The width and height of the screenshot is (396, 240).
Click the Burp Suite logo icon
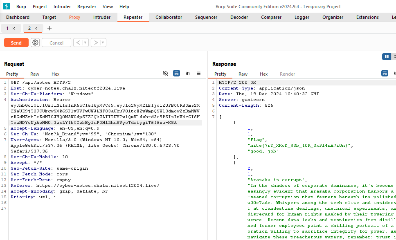[6, 6]
